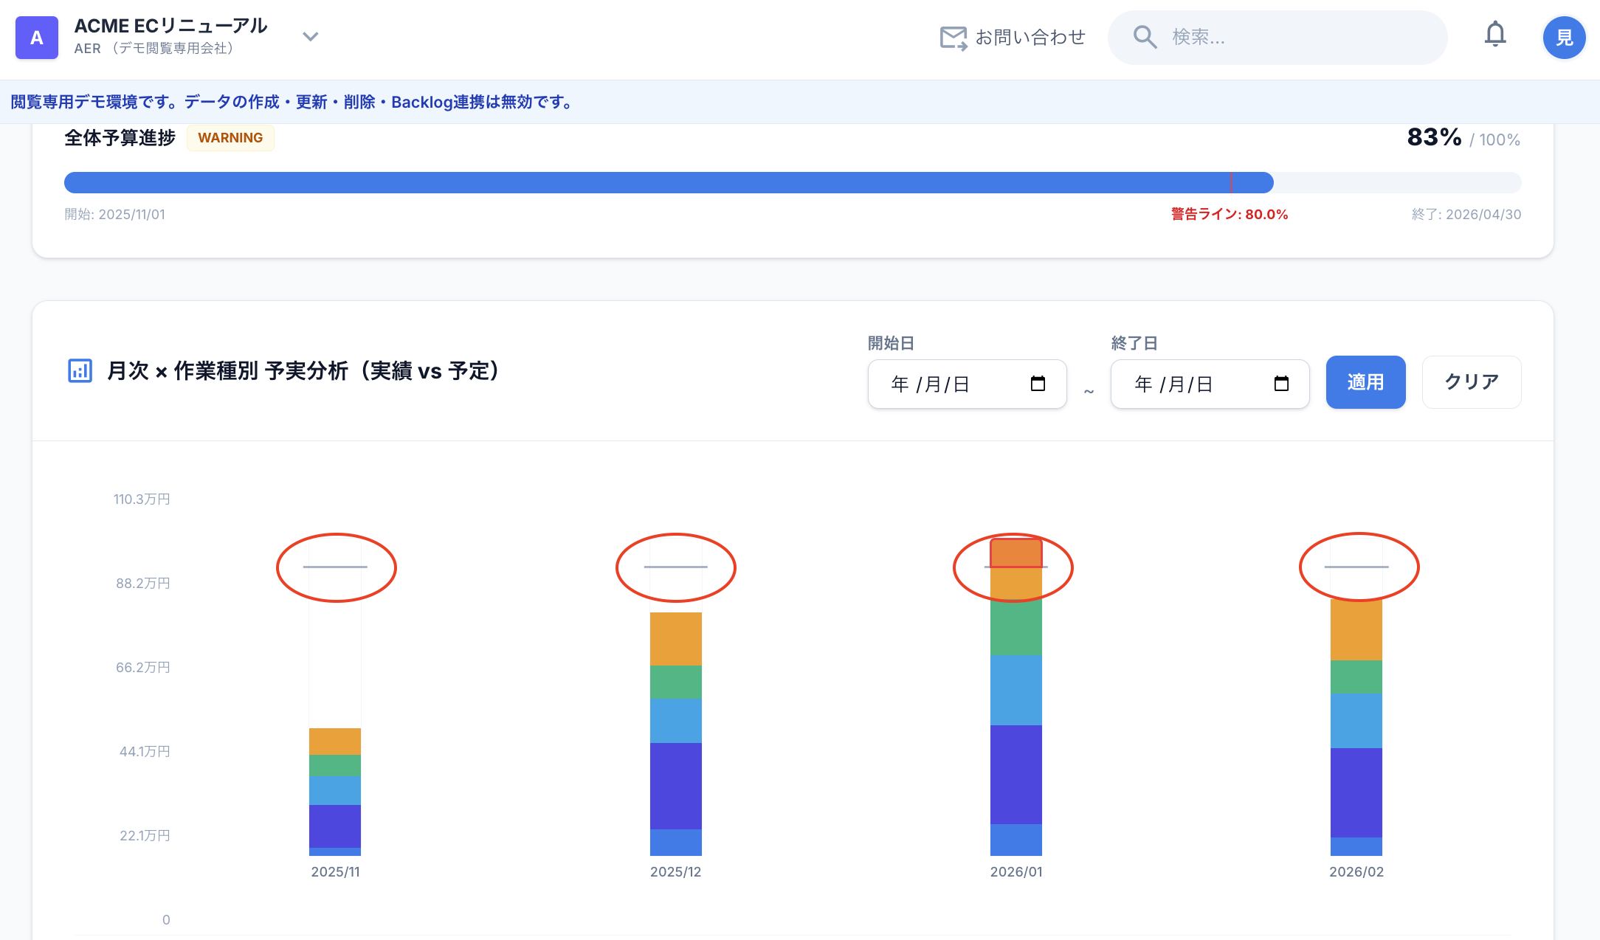1600x940 pixels.
Task: Click the bar chart icon beside 予実分析 title
Action: (x=80, y=372)
